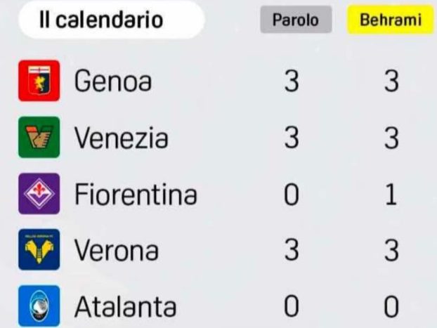Click Behrami's score for Genoa
This screenshot has width=437, height=328.
[x=391, y=82]
